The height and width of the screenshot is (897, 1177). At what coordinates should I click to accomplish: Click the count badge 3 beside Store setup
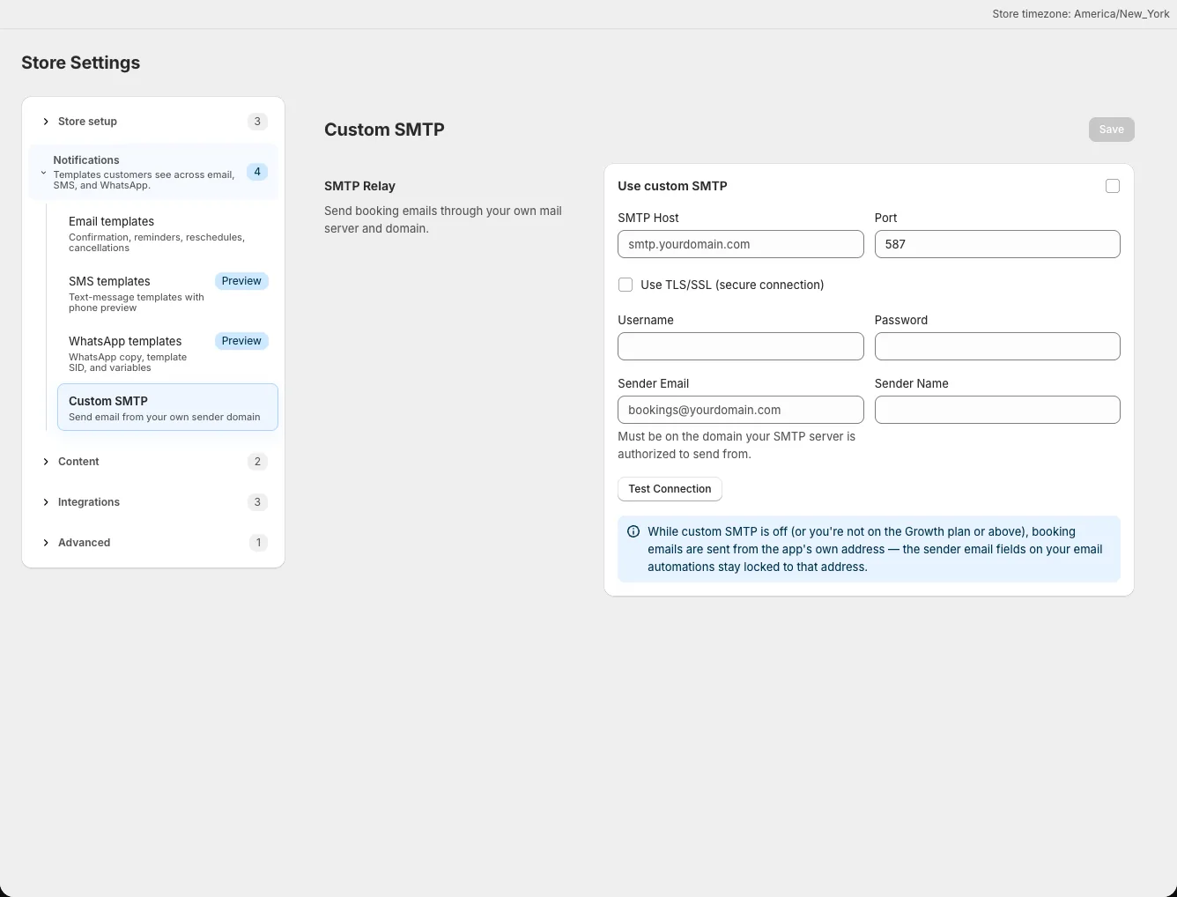pos(257,122)
